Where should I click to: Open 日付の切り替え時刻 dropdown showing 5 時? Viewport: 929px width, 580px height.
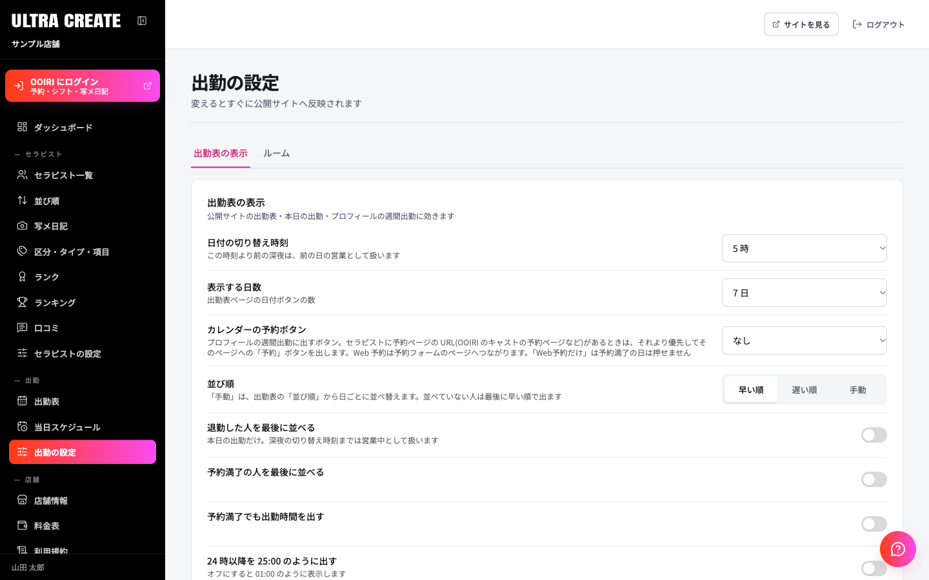[804, 248]
